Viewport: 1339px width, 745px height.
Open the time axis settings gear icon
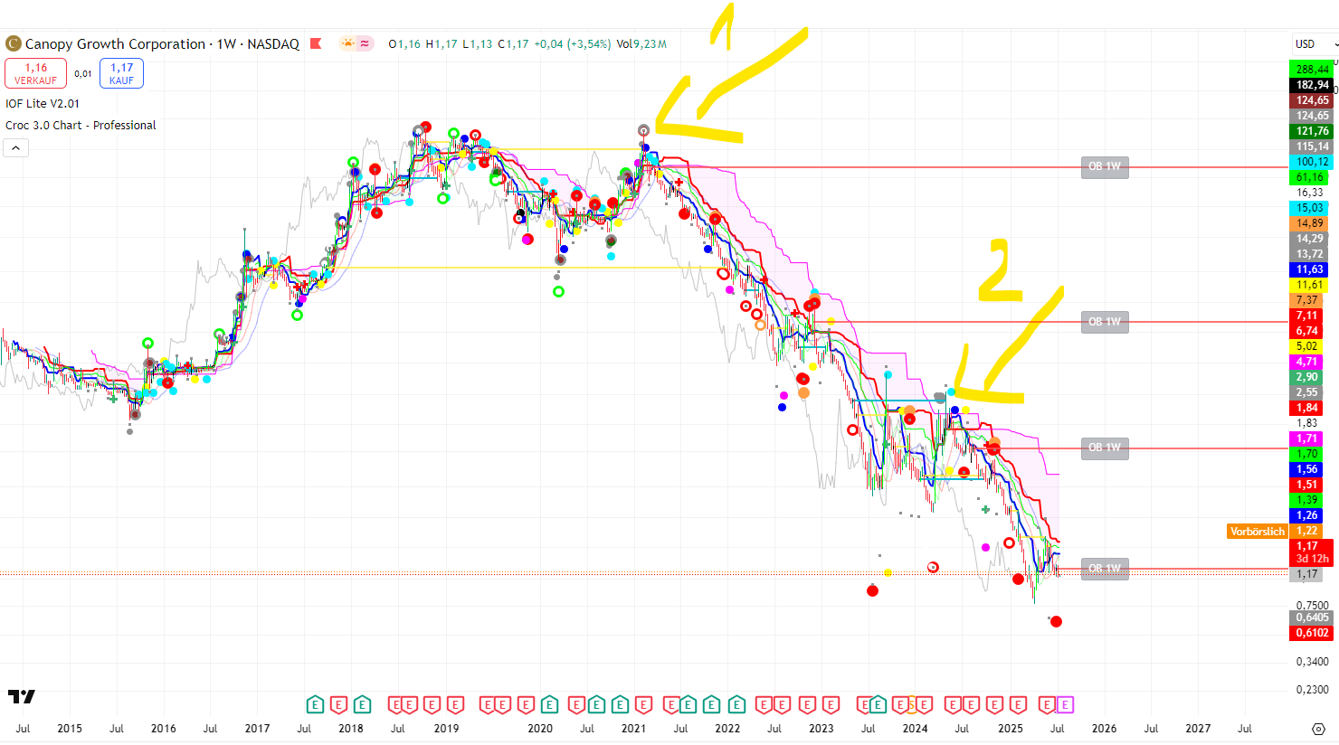point(1318,729)
